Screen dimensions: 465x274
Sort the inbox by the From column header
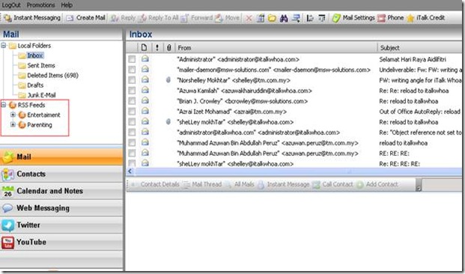(x=276, y=48)
